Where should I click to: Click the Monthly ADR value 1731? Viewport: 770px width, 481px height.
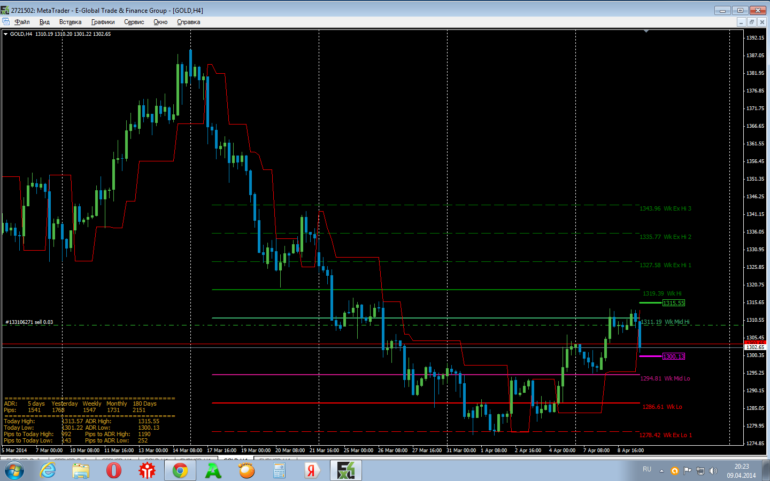(x=113, y=410)
